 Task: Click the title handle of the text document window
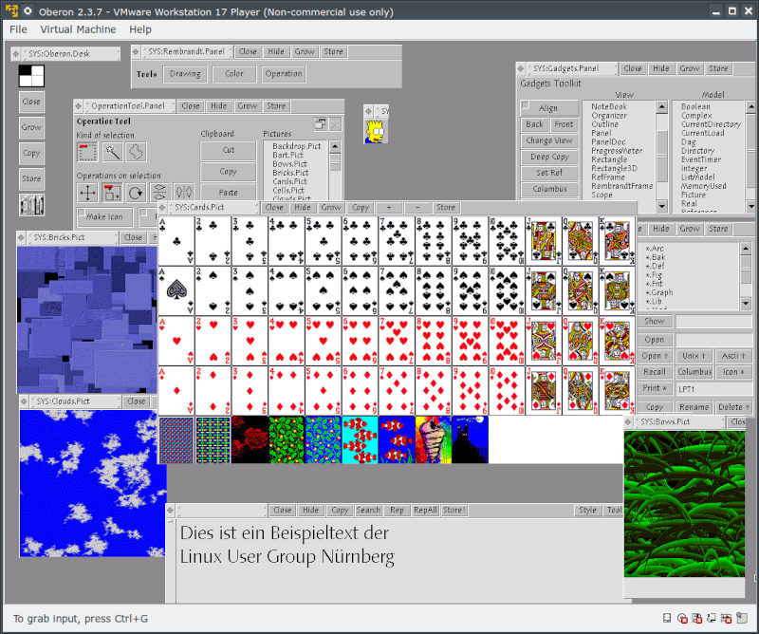click(170, 510)
